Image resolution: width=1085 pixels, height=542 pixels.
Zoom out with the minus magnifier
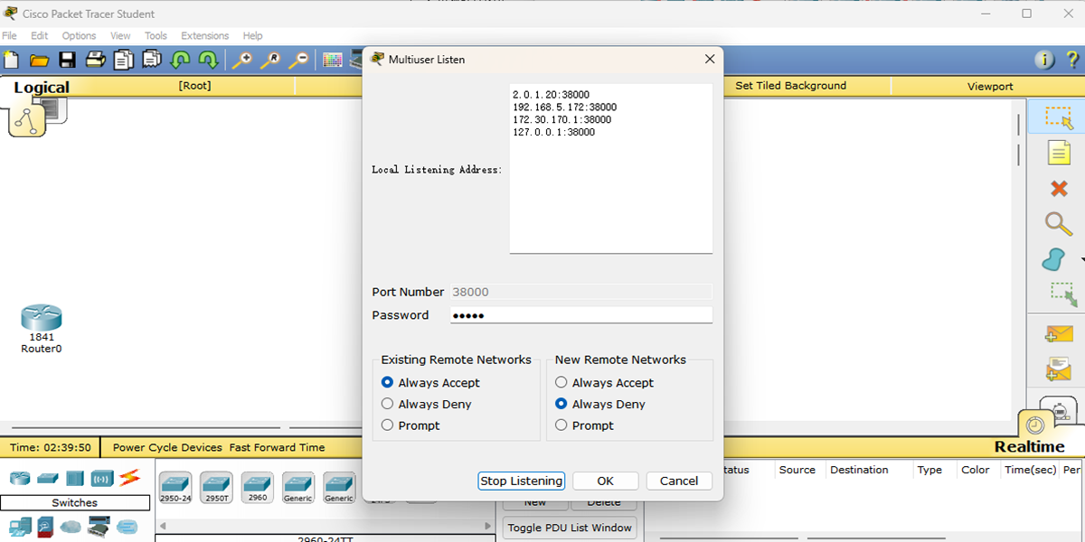coord(297,61)
